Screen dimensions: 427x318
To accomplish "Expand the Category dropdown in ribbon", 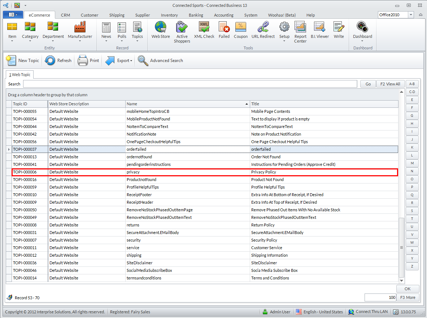I will coord(30,41).
